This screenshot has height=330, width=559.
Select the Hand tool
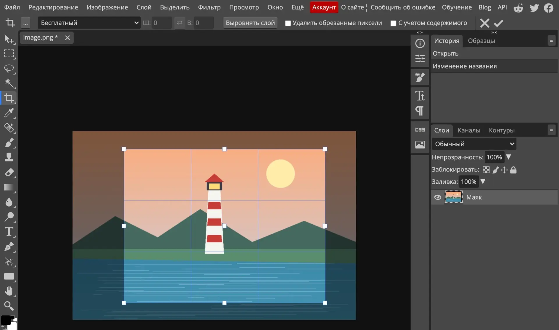click(9, 291)
